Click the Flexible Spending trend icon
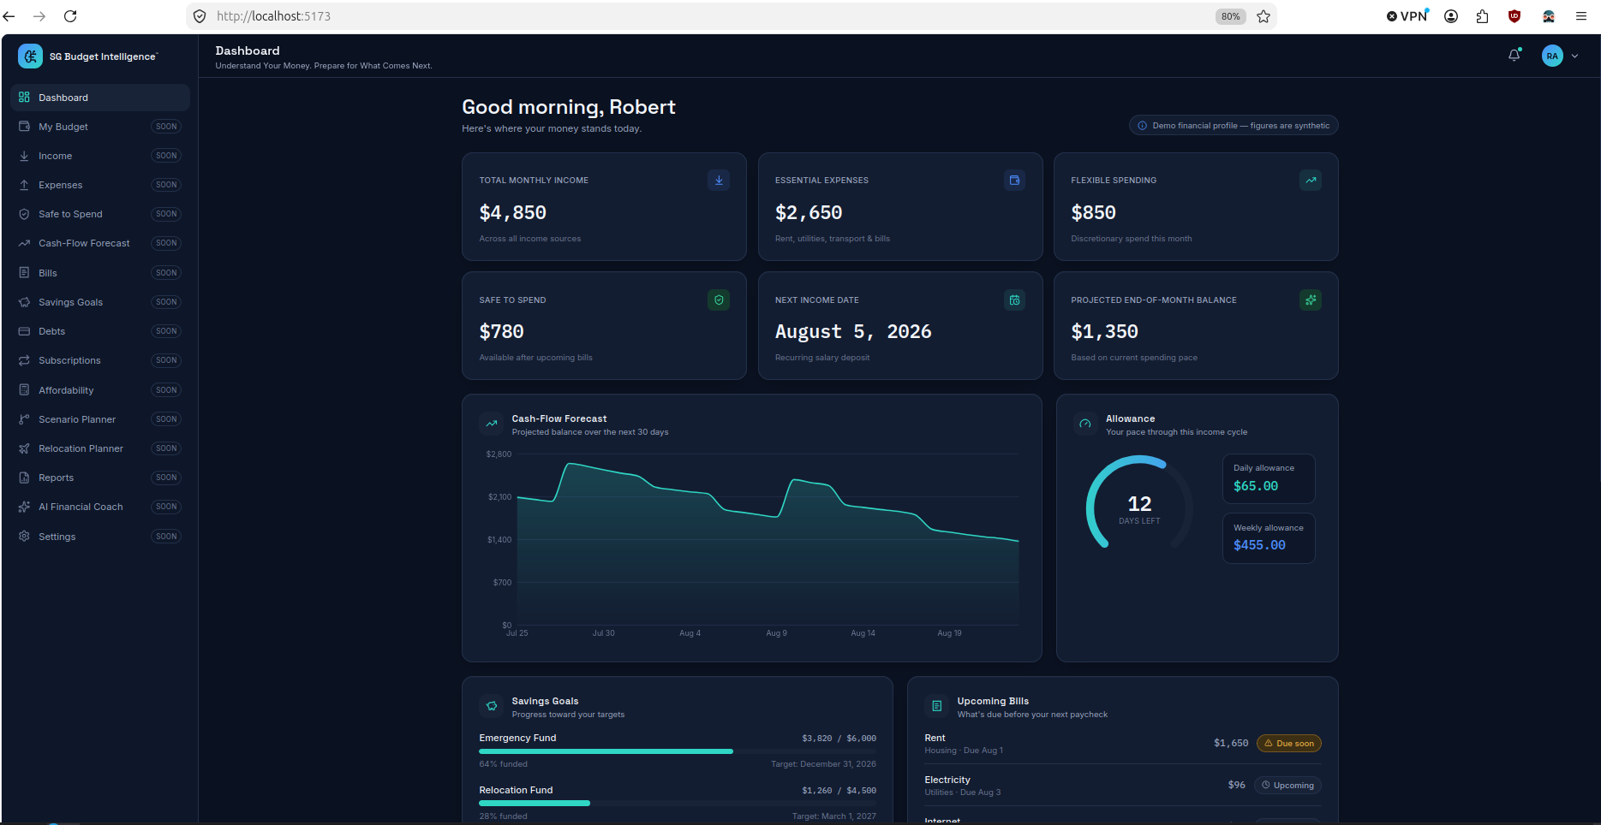This screenshot has height=825, width=1601. [x=1311, y=181]
